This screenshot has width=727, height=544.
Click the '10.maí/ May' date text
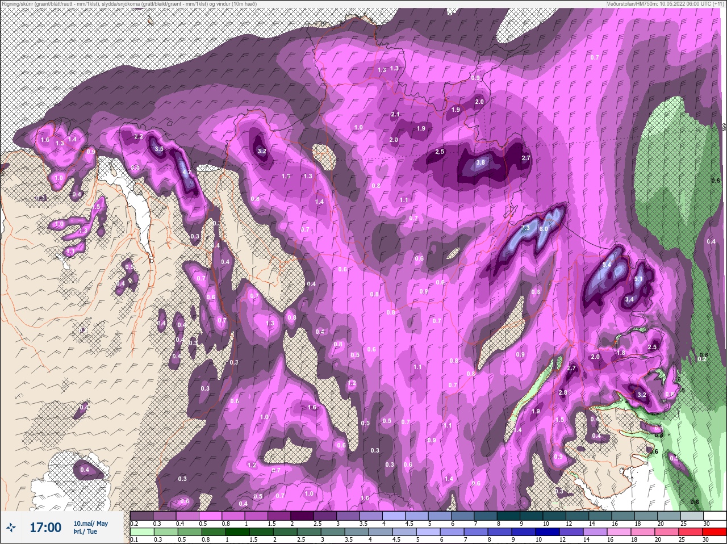coord(91,524)
